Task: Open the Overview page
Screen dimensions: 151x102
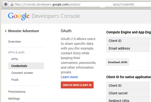Action: point(14,42)
